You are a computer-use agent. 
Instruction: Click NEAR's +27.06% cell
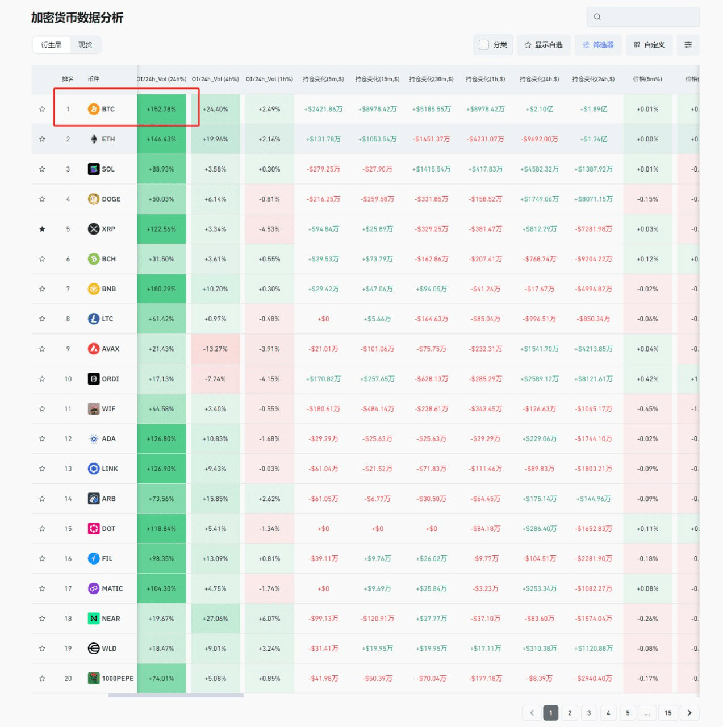pos(215,619)
